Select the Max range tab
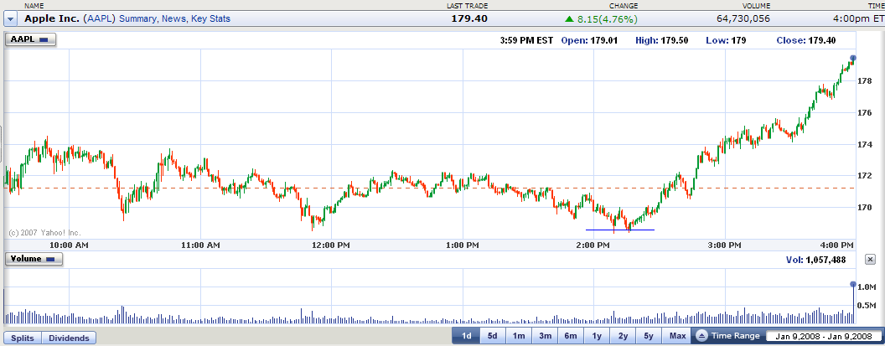The image size is (885, 346). [677, 336]
